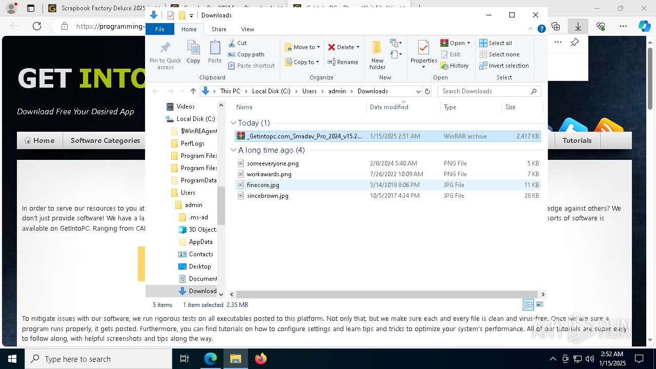Click Select none in ribbon
The width and height of the screenshot is (656, 369).
point(499,54)
